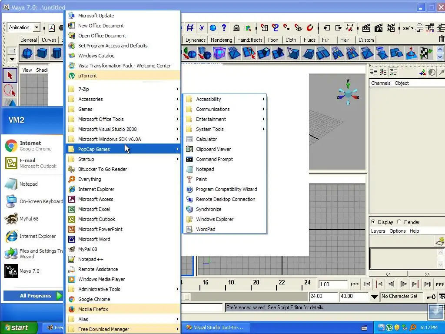
Task: Click the IPR render icon
Action: (x=379, y=27)
